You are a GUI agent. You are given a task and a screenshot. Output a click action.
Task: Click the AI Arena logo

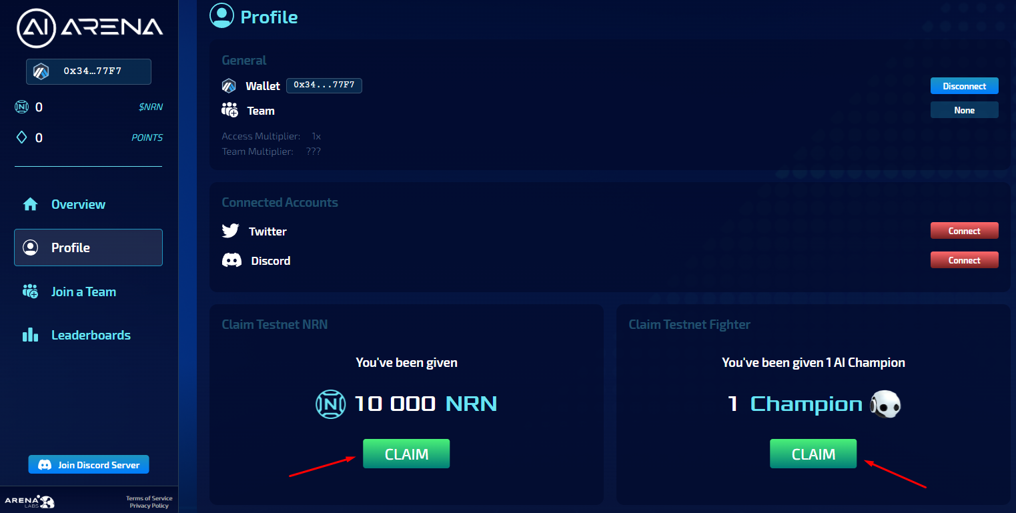[89, 27]
